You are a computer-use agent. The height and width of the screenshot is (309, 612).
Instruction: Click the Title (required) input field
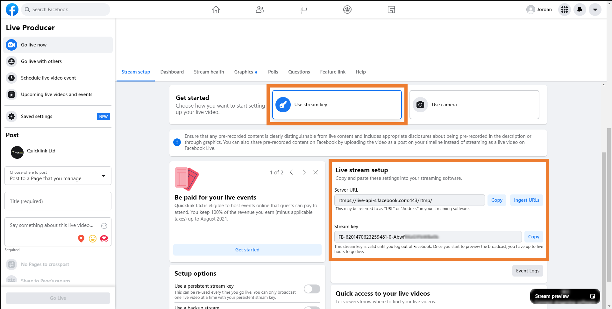pyautogui.click(x=58, y=201)
